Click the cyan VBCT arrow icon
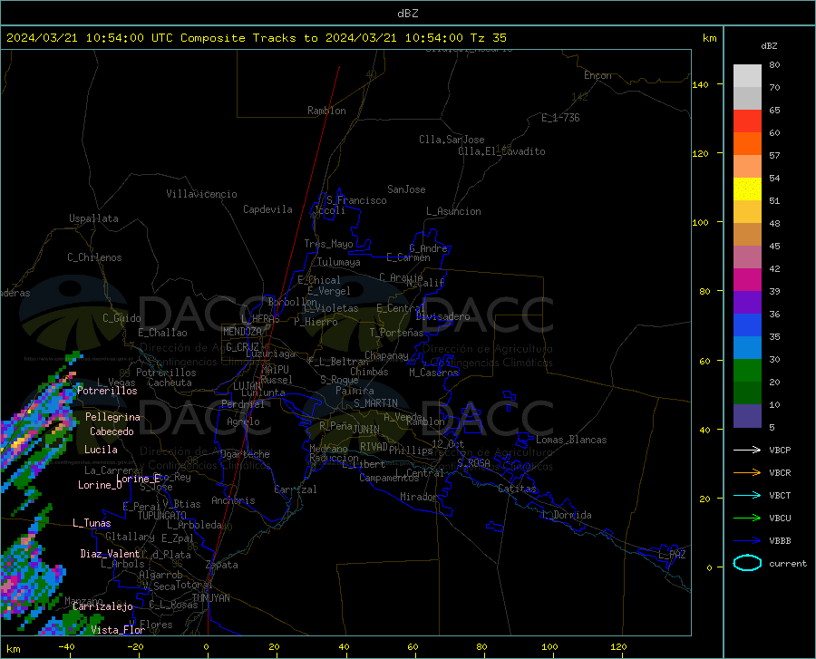 coord(747,495)
